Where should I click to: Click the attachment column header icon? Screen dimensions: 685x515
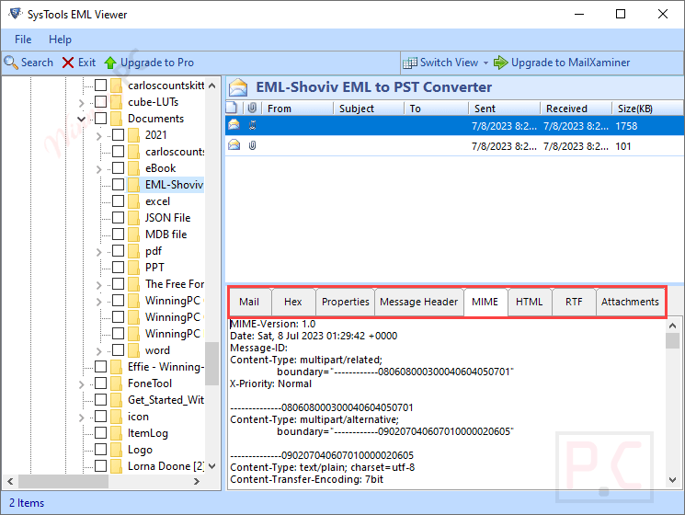pos(252,108)
